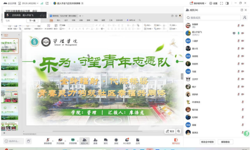Pop out the members panel
The height and width of the screenshot is (150, 250).
[242, 10]
